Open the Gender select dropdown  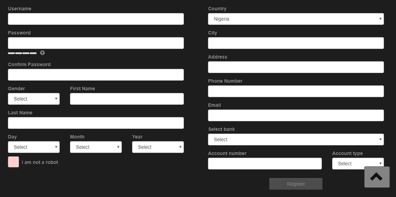click(x=34, y=99)
